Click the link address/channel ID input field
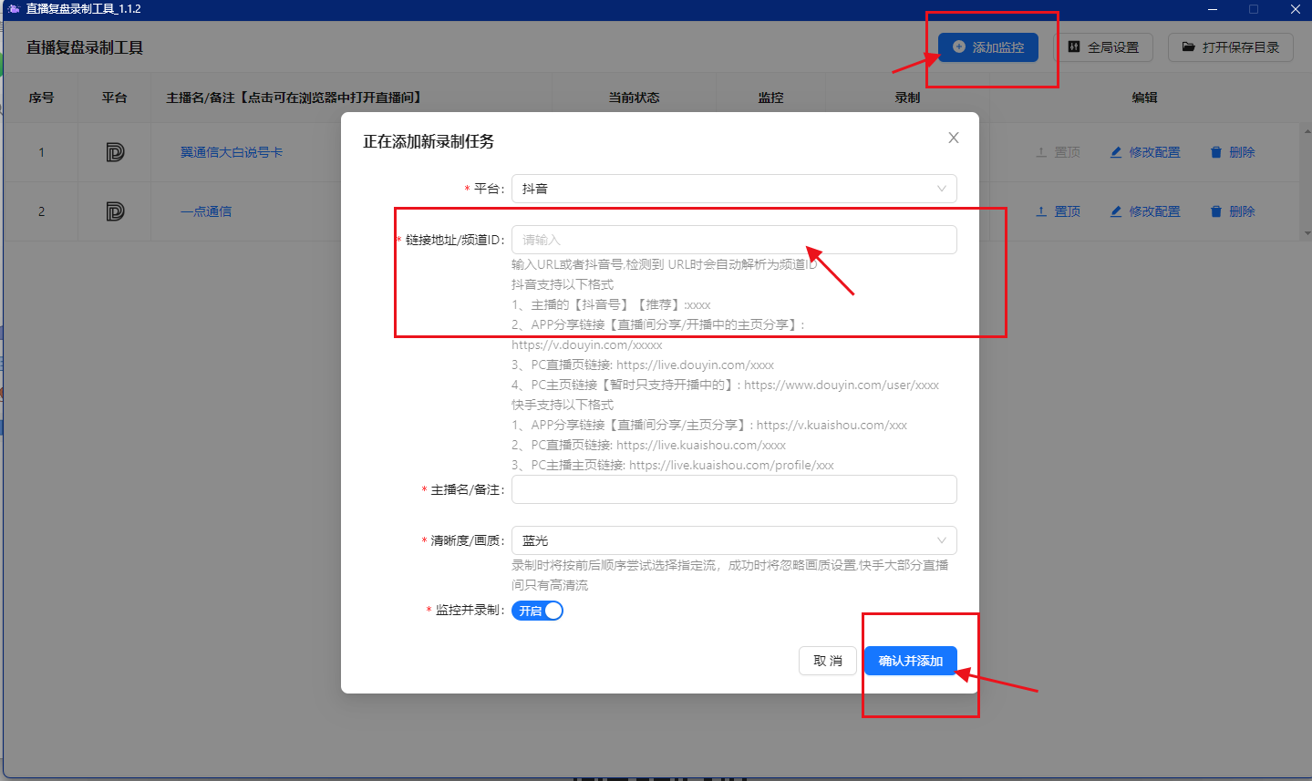Image resolution: width=1312 pixels, height=781 pixels. (x=733, y=240)
